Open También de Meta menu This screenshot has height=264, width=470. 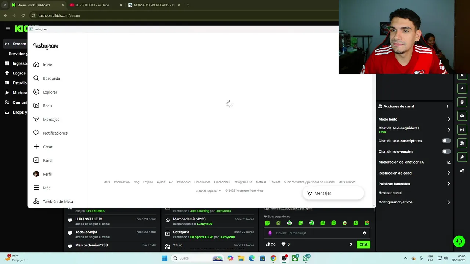pos(53,201)
